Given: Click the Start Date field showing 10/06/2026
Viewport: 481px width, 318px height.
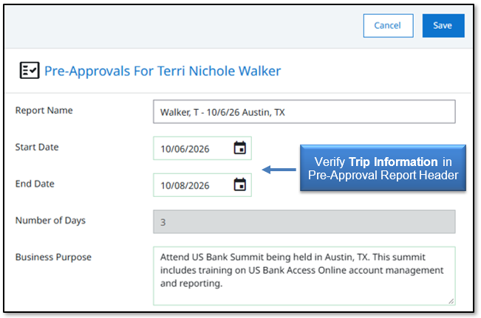Looking at the screenshot, I should coord(202,148).
